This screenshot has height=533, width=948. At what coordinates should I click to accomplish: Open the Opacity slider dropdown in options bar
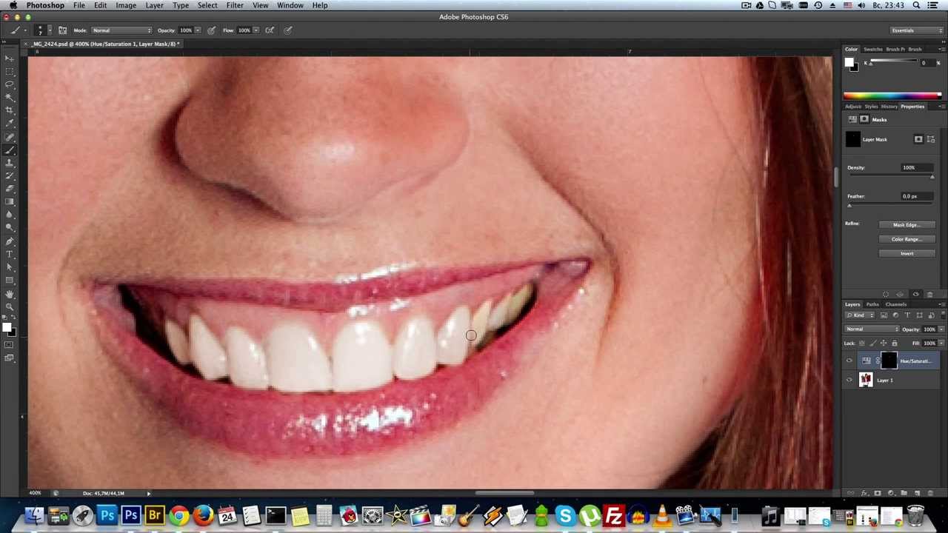(197, 30)
